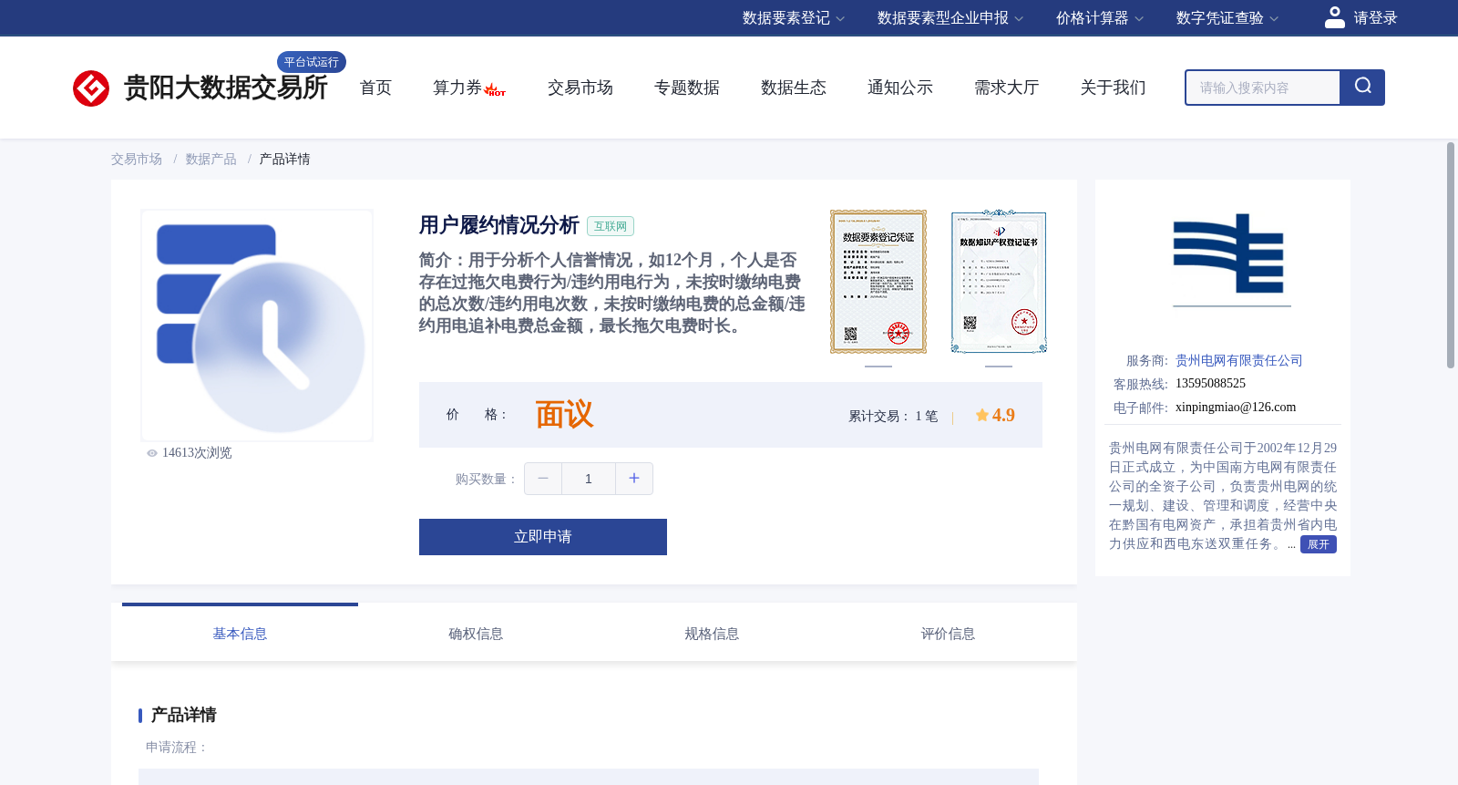
Task: Click the search input field
Action: tap(1263, 88)
